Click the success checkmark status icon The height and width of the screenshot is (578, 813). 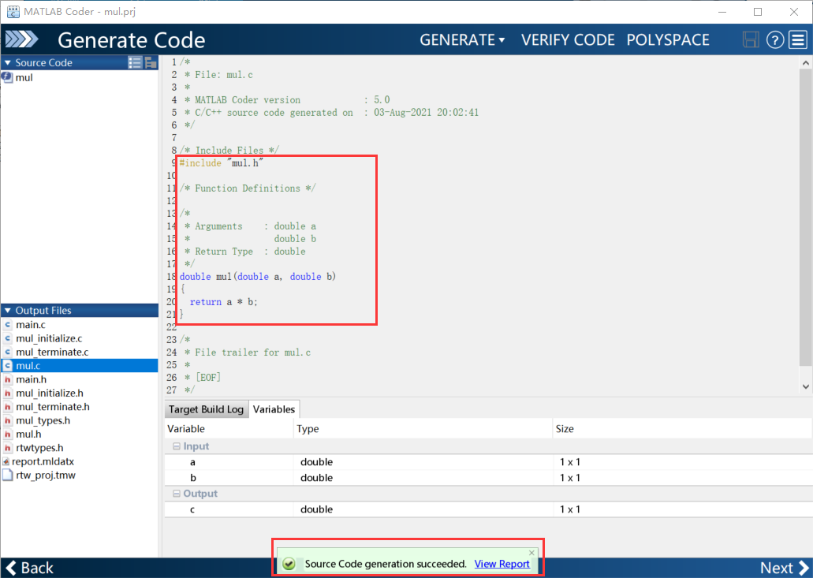coord(289,564)
